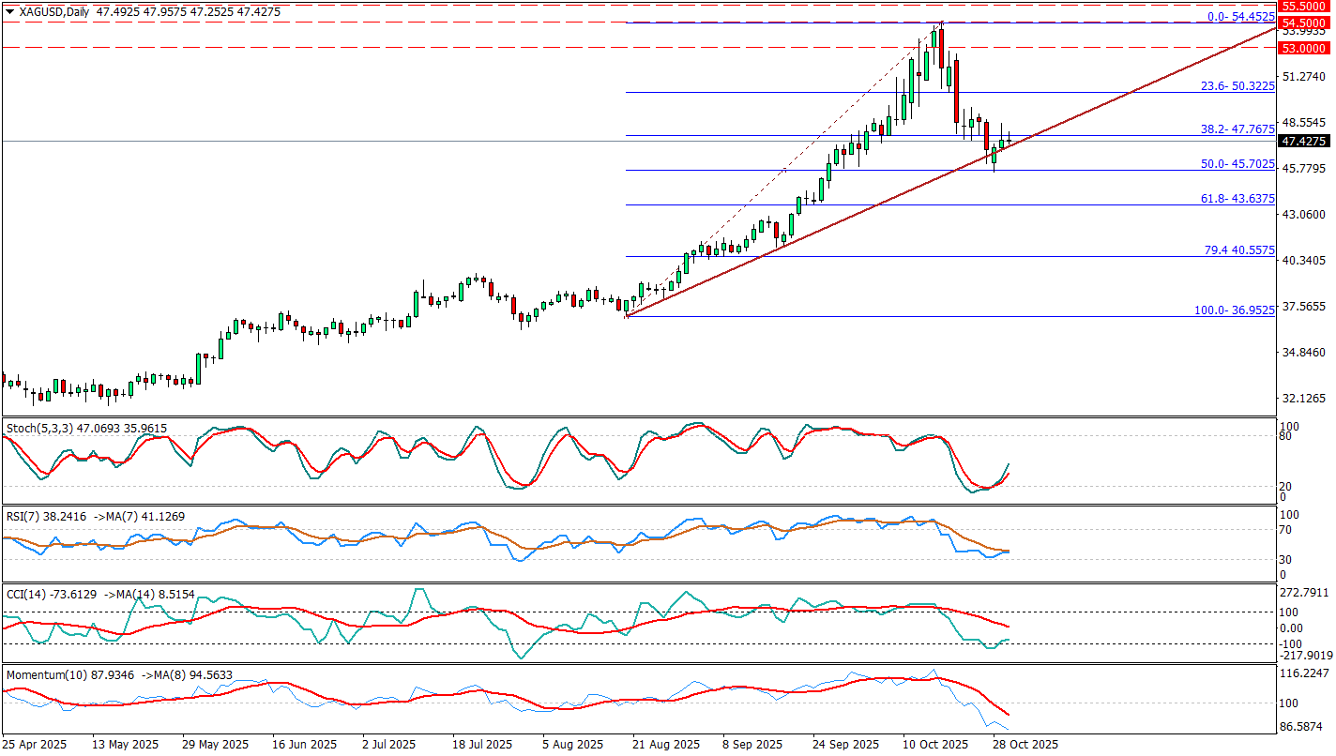Image resolution: width=1336 pixels, height=756 pixels.
Task: Click the 21 Aug 2025 date on time axis
Action: pyautogui.click(x=665, y=744)
